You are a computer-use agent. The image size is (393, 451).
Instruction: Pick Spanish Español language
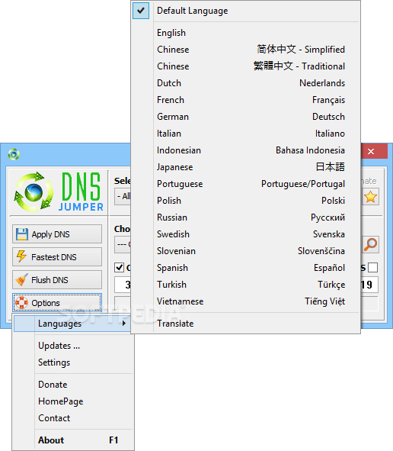[x=246, y=268]
